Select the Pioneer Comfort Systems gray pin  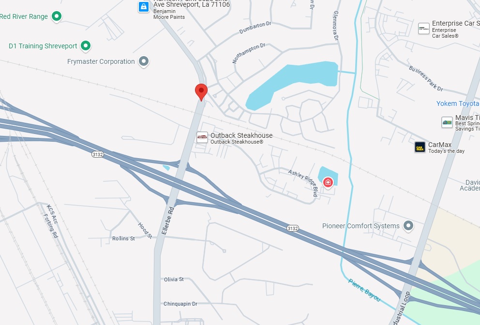[x=408, y=226]
